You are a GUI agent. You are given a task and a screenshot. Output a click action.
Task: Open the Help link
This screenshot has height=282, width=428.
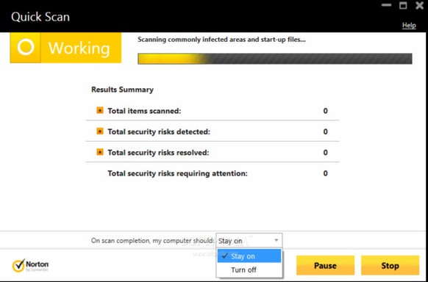pyautogui.click(x=409, y=26)
